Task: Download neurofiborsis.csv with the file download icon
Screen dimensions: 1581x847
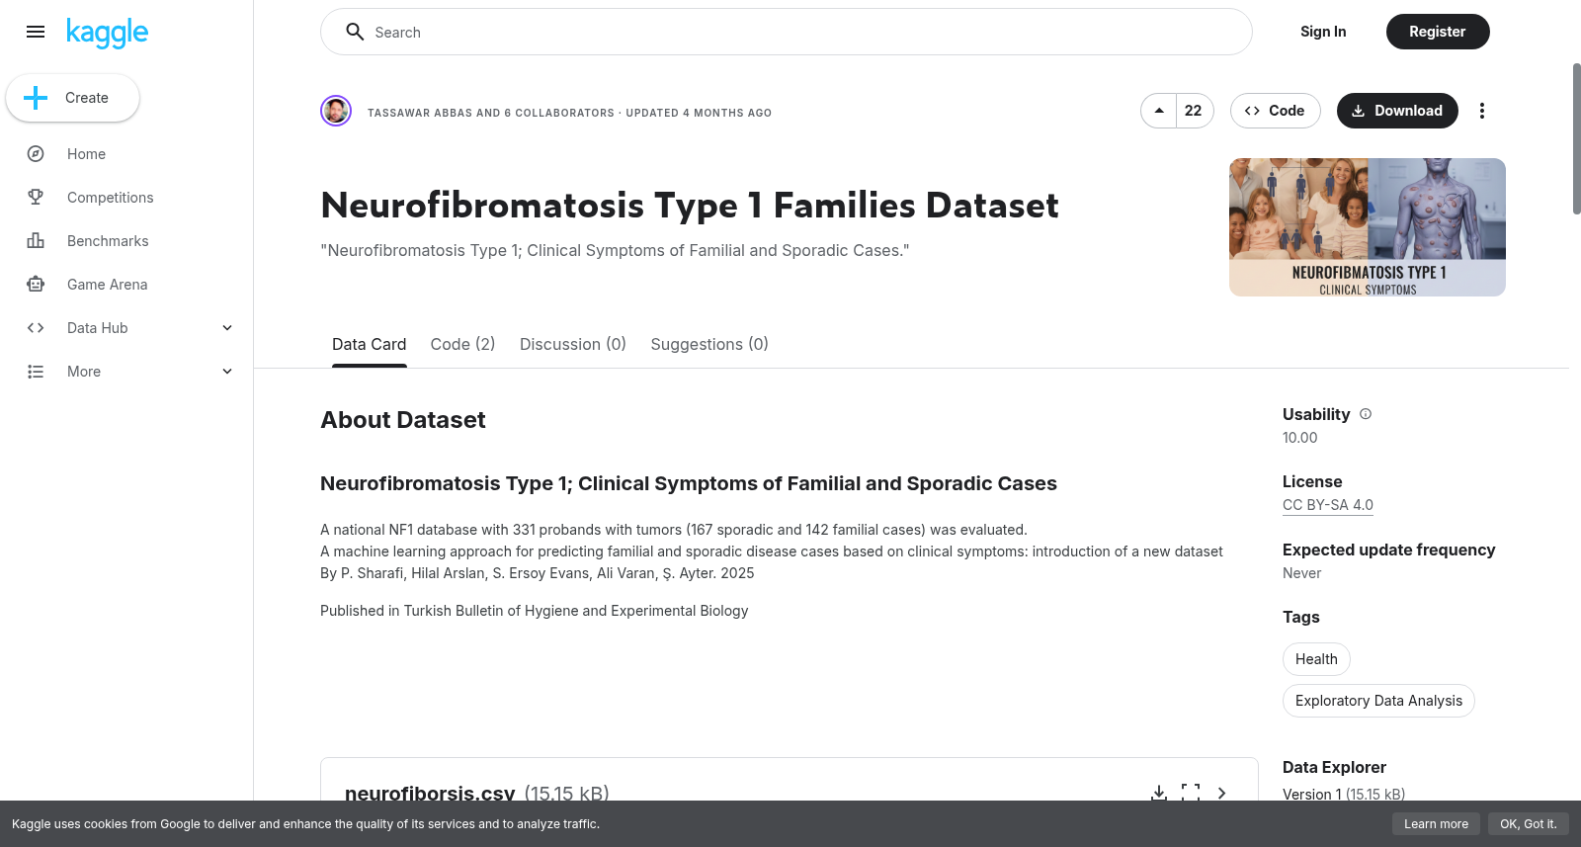Action: click(x=1159, y=793)
